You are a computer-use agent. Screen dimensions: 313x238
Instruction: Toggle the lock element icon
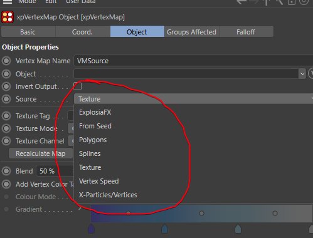pos(292,2)
